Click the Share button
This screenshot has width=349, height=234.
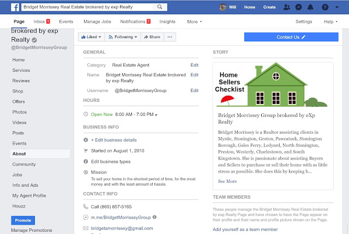pos(152,37)
